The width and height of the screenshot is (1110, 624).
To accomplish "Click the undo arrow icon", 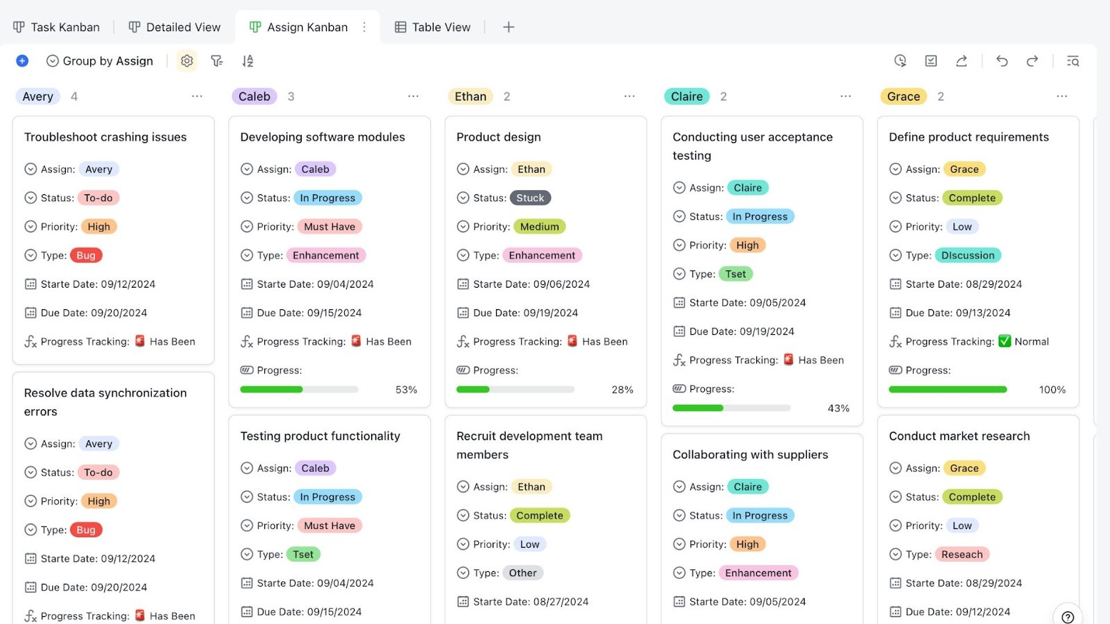I will coord(1002,61).
